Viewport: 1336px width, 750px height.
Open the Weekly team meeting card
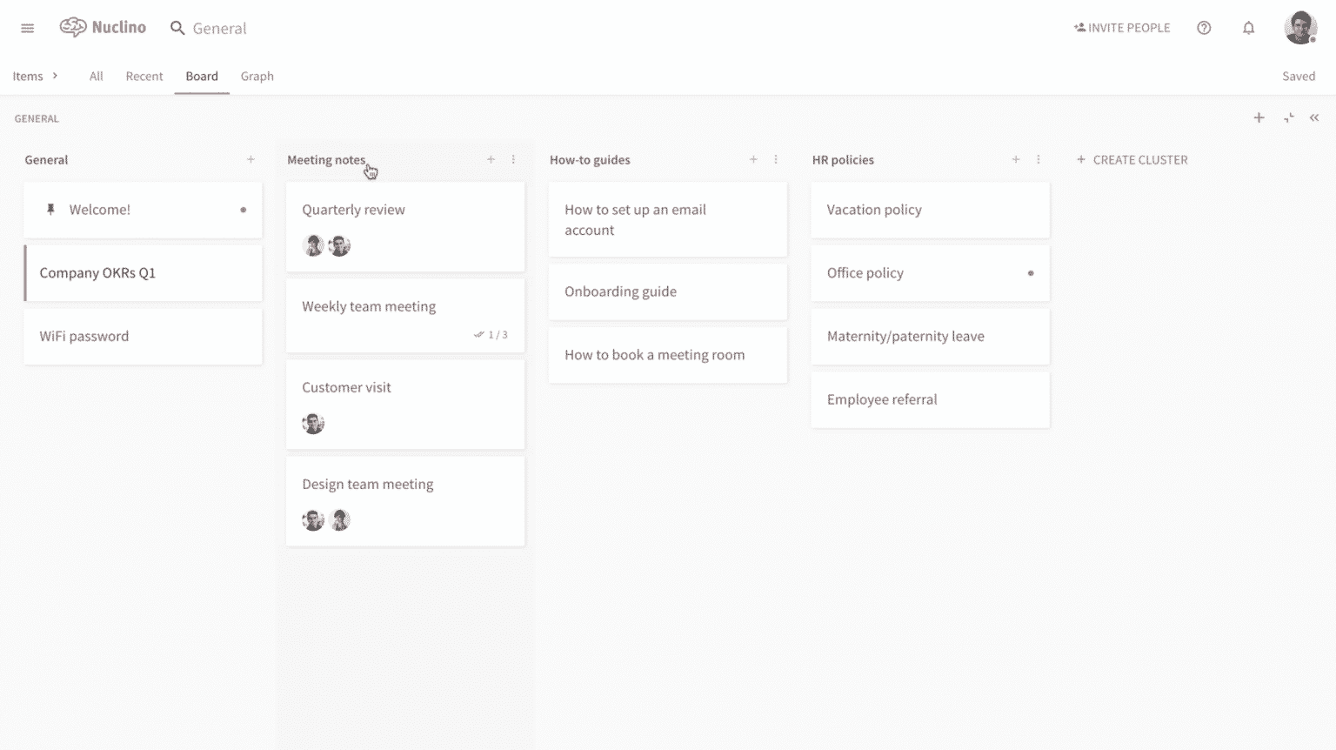[x=405, y=315]
